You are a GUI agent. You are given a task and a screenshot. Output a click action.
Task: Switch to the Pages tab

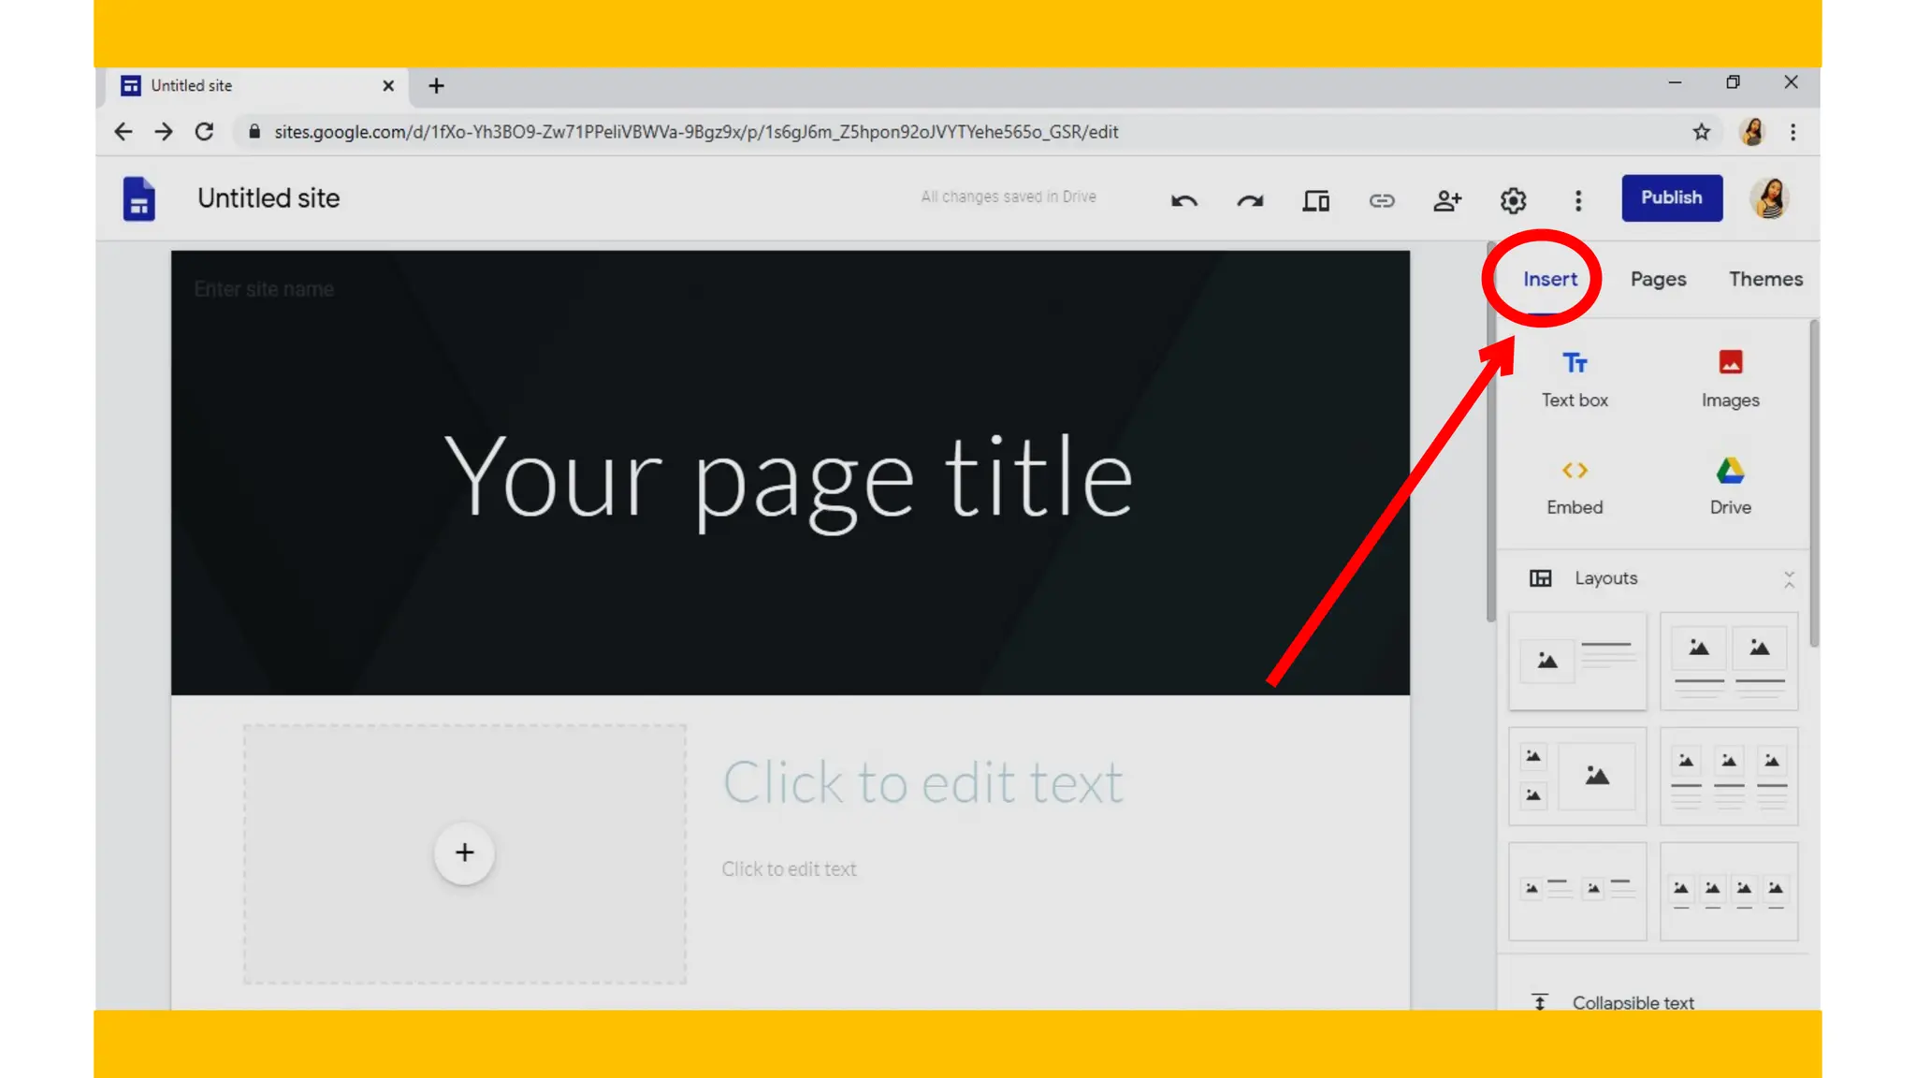click(1658, 279)
